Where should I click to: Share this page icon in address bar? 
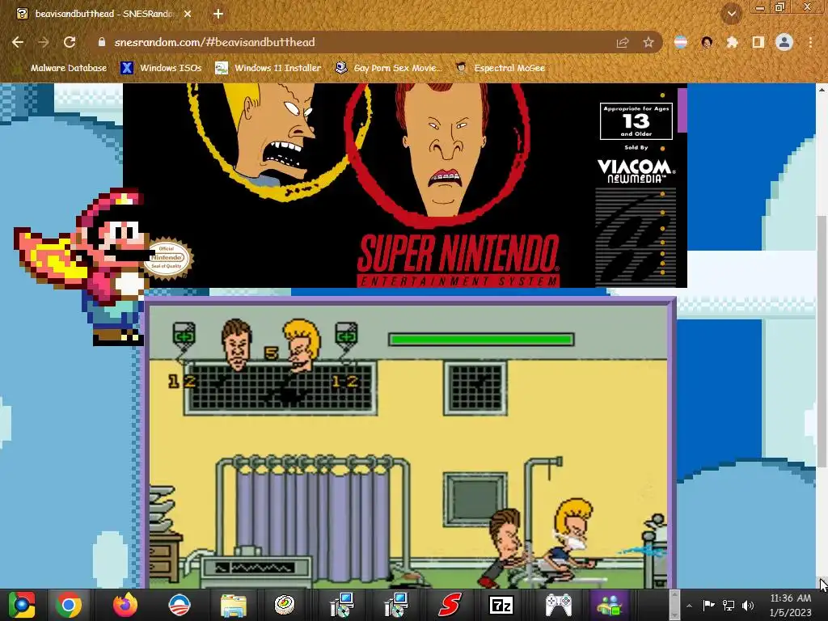point(623,42)
